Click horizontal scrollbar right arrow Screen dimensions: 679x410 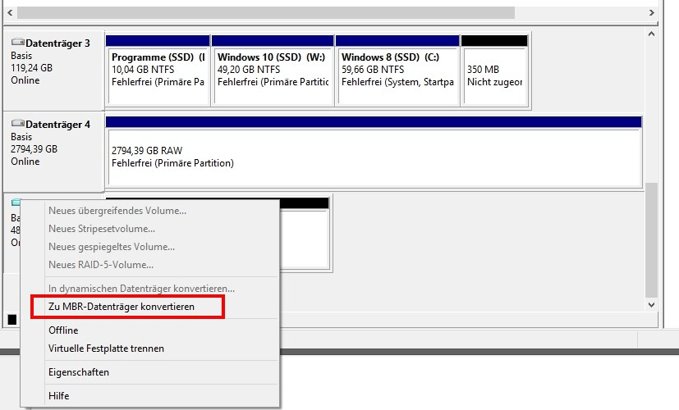[x=651, y=12]
